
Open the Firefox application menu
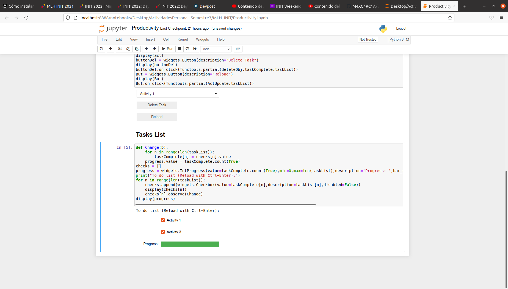[501, 18]
